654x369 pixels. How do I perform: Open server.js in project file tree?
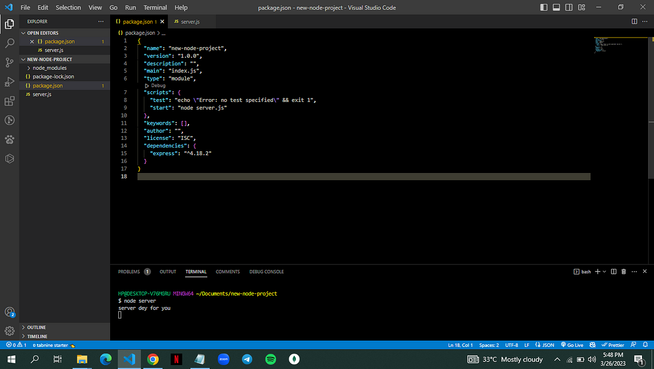point(64,94)
